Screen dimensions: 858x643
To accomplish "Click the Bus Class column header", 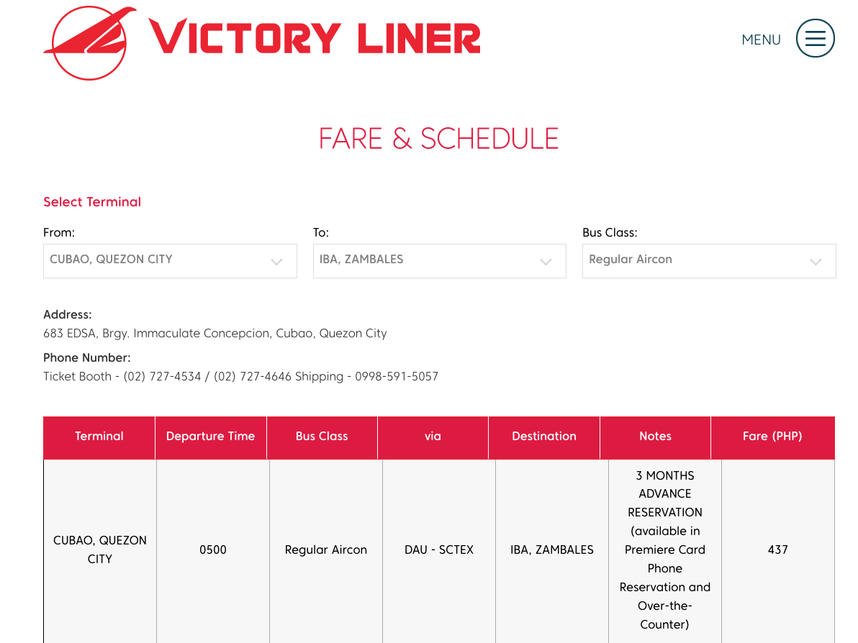I will click(x=322, y=437).
